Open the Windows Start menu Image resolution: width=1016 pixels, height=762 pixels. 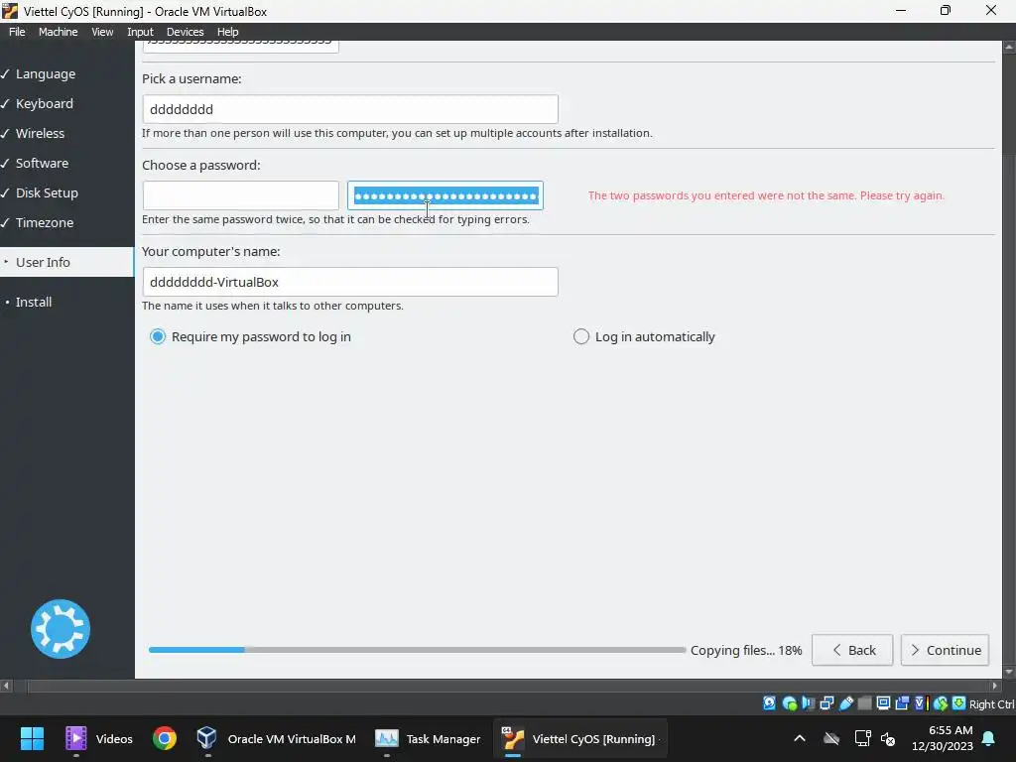point(32,738)
